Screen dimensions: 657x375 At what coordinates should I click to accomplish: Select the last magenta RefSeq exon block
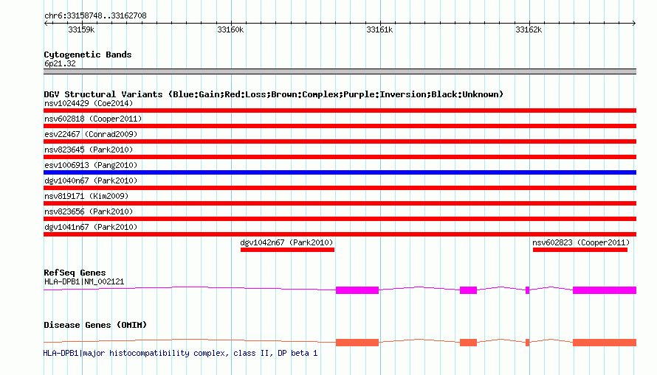click(605, 290)
